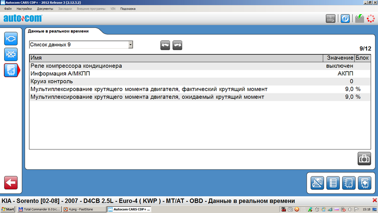This screenshot has height=213, width=378.
Task: Click the grey OBD toolbar icon
Action: click(330, 18)
